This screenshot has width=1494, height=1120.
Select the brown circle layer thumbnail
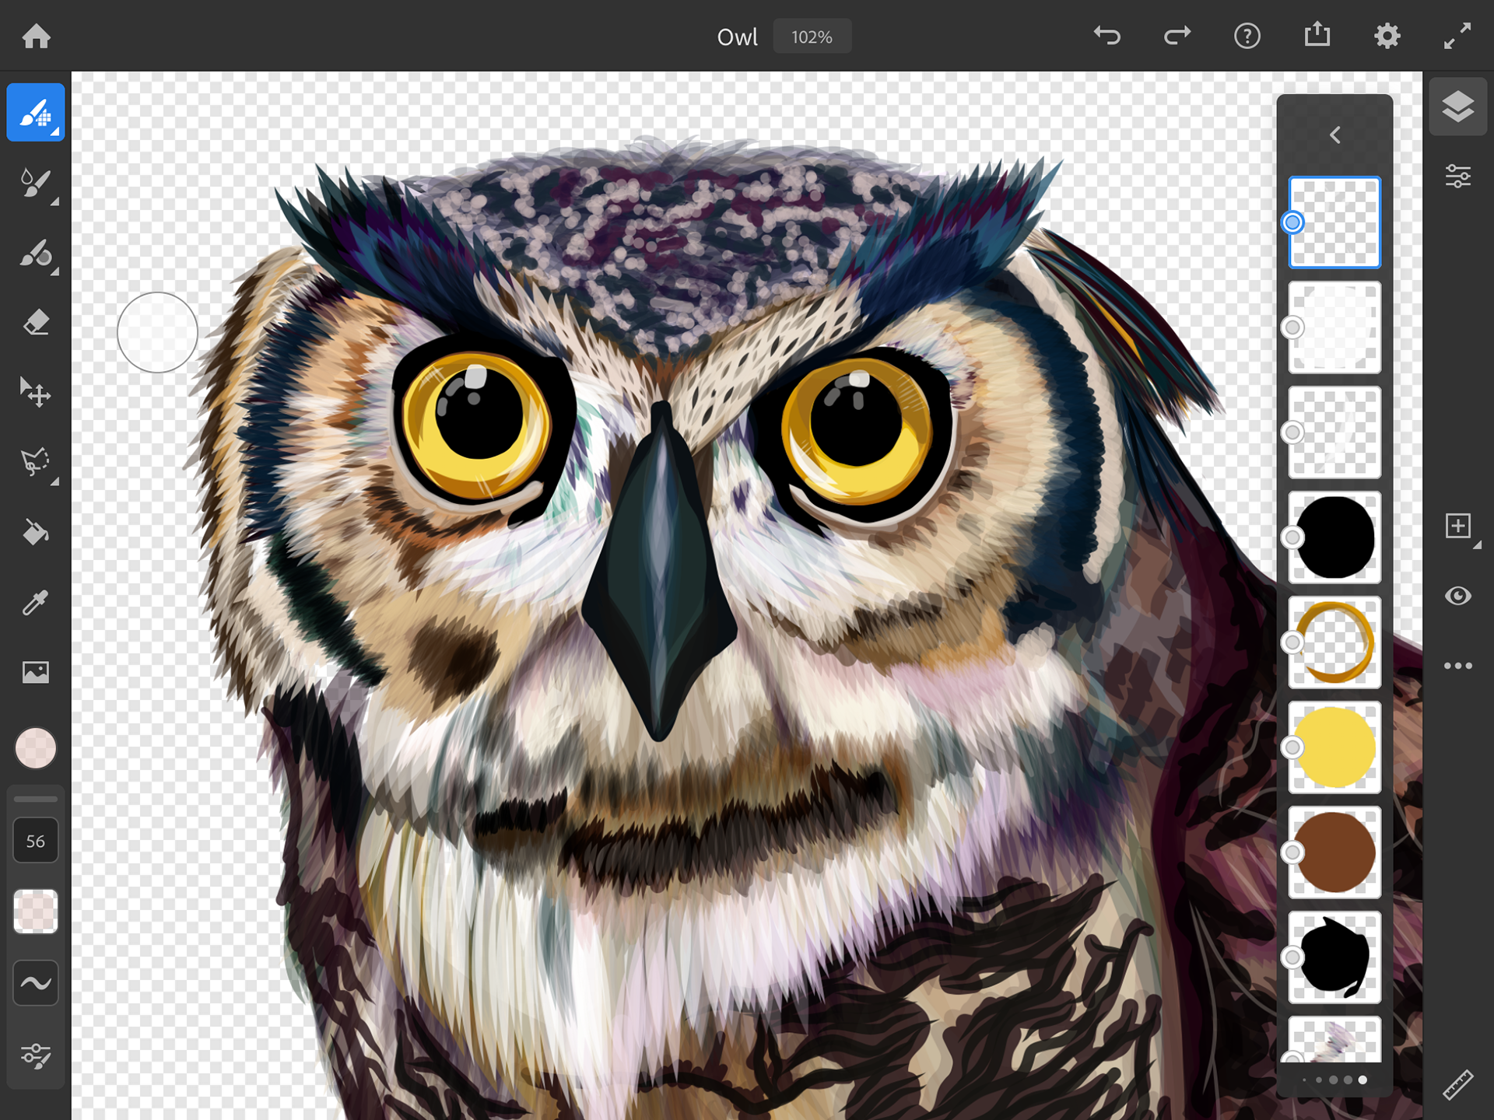[x=1335, y=852]
